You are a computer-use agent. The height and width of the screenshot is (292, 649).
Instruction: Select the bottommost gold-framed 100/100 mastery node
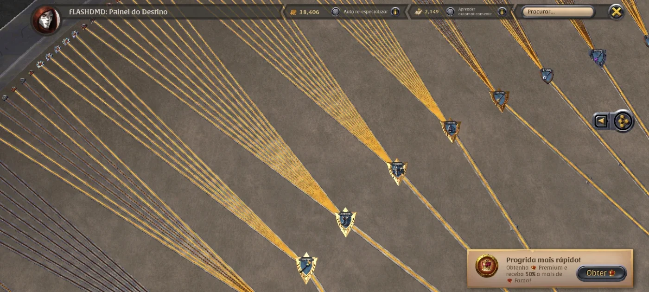(306, 267)
